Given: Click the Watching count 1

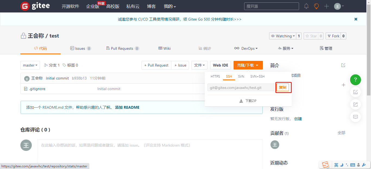Looking at the screenshot, I should pos(299,36).
